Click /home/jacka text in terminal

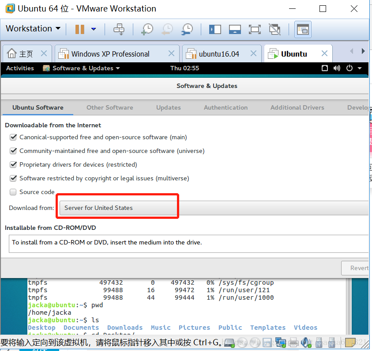tap(49, 313)
